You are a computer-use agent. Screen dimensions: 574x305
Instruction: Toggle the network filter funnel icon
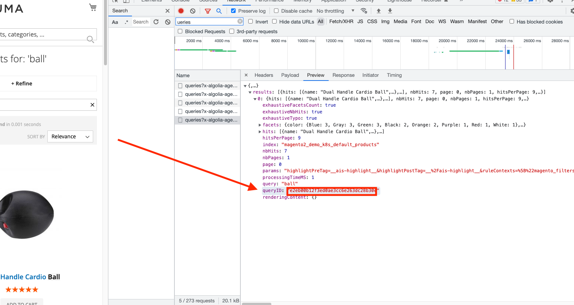point(208,11)
